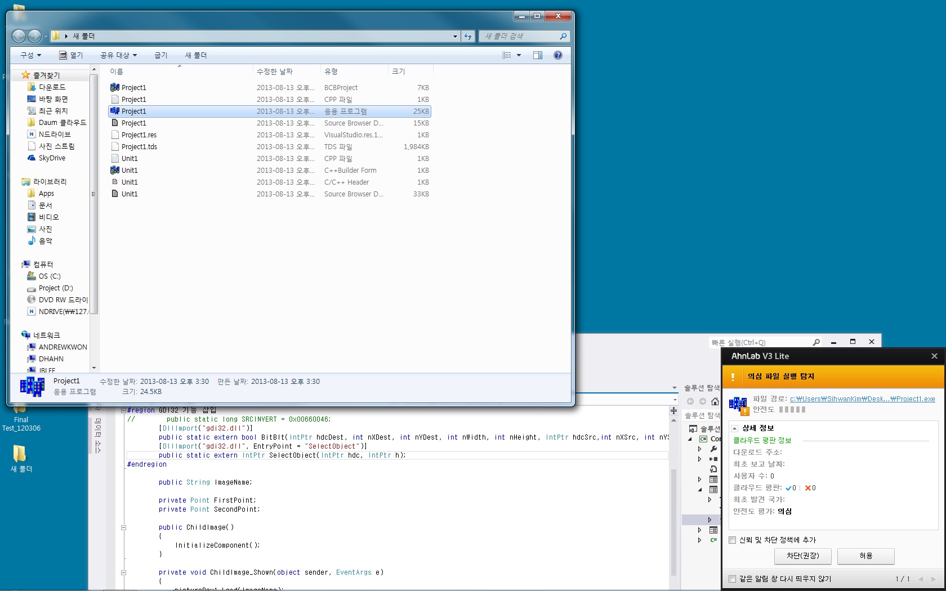Collapse the detail info (상세 정보) section
Screen dimensions: 946x591
coord(734,428)
